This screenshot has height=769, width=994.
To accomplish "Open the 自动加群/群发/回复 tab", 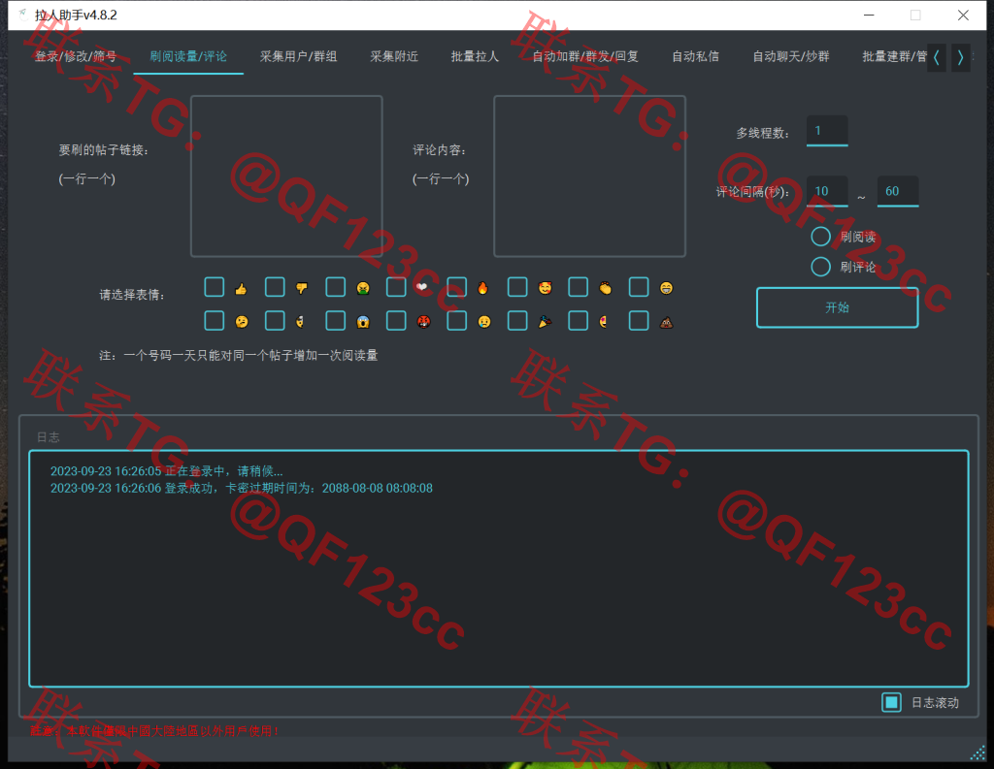I will pos(585,56).
